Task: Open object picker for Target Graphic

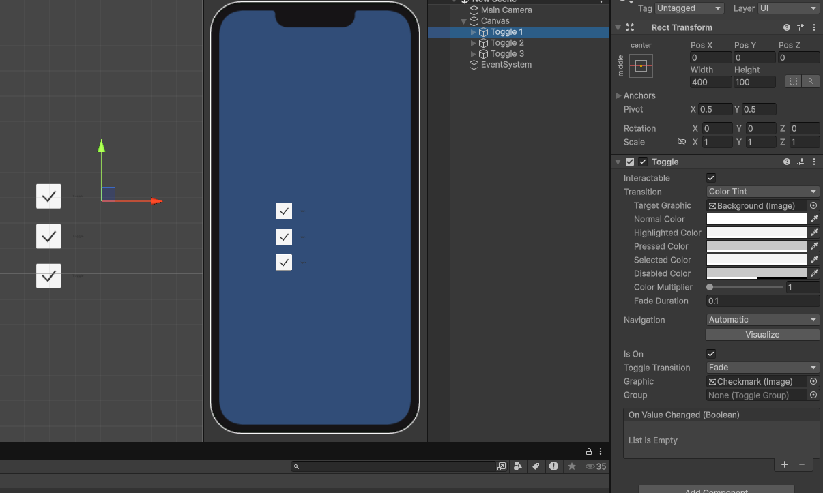Action: 813,205
